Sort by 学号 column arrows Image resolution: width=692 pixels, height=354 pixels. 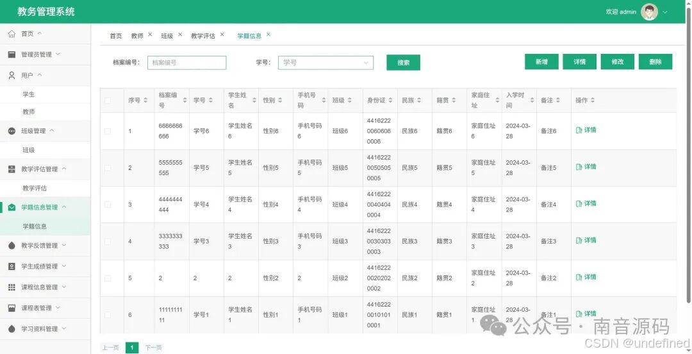[211, 100]
